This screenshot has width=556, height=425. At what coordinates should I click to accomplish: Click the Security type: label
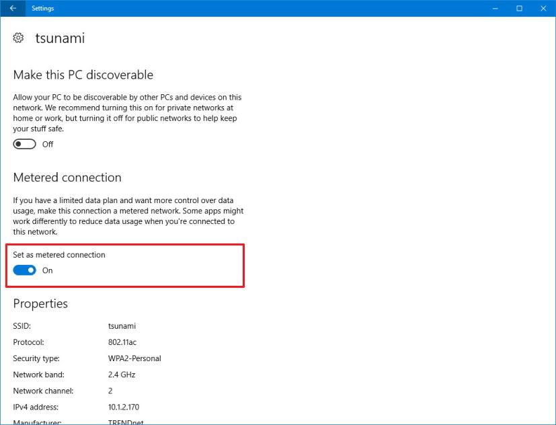pyautogui.click(x=36, y=358)
